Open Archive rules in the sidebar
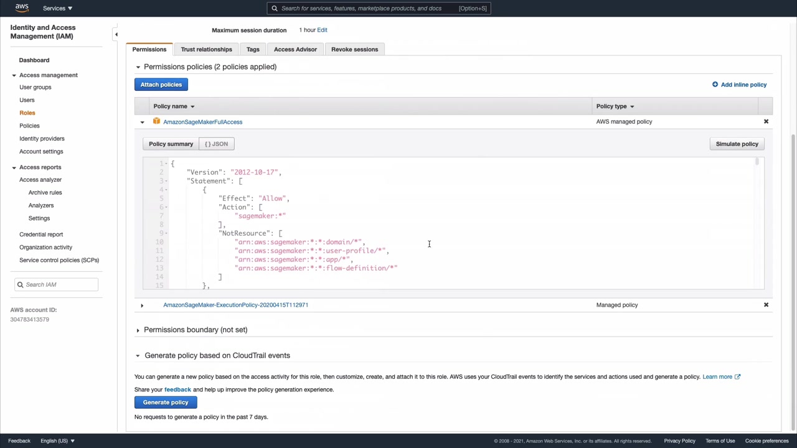Viewport: 797px width, 448px height. [x=45, y=193]
